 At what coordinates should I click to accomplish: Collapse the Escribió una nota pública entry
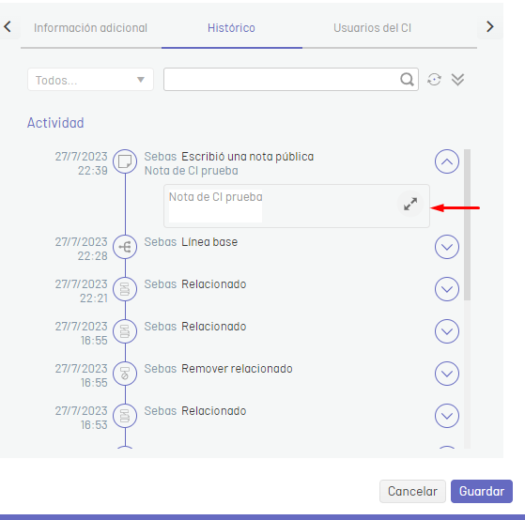447,161
